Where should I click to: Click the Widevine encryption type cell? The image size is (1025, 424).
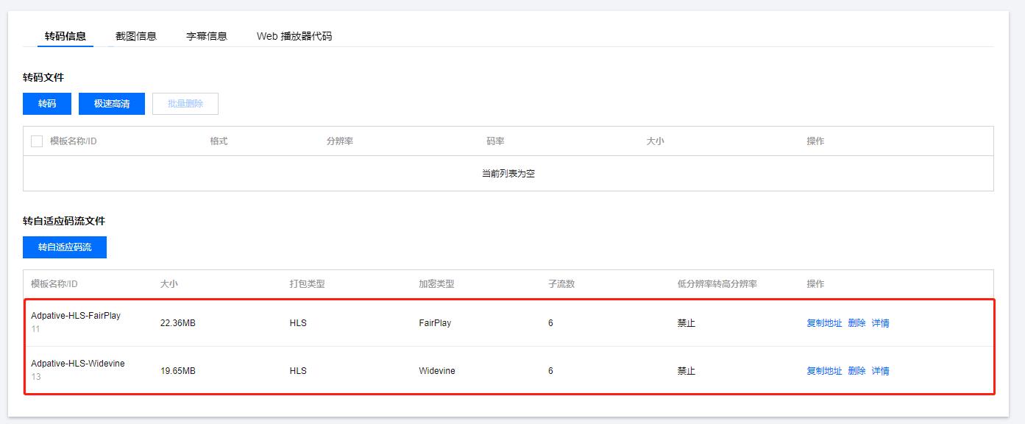pos(437,371)
